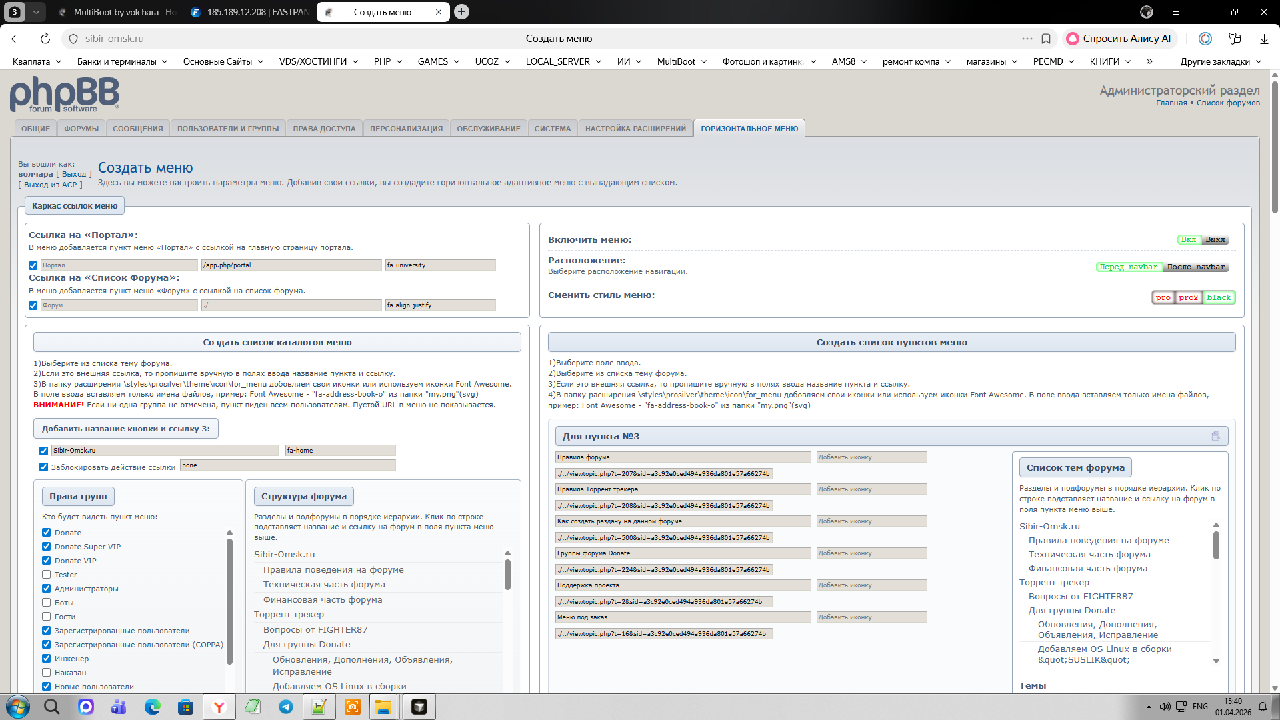This screenshot has width=1280, height=720.
Task: Bookmark this page with the bookmark icon
Action: coord(1046,39)
